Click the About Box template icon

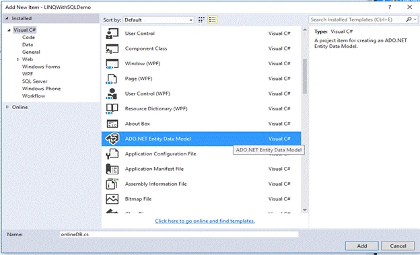pyautogui.click(x=112, y=124)
